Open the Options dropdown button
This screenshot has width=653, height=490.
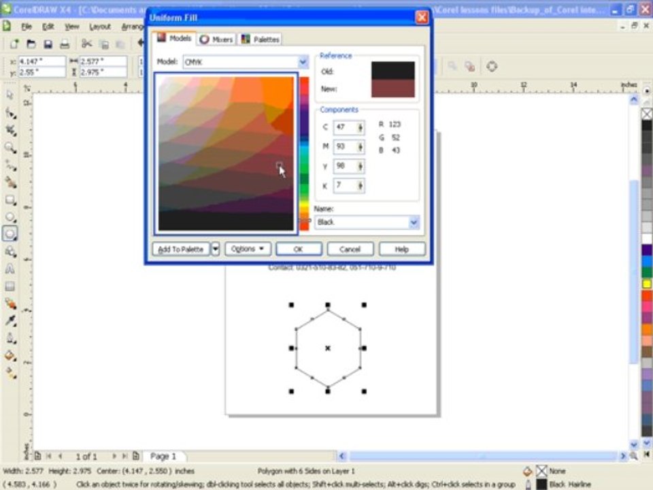(x=248, y=249)
